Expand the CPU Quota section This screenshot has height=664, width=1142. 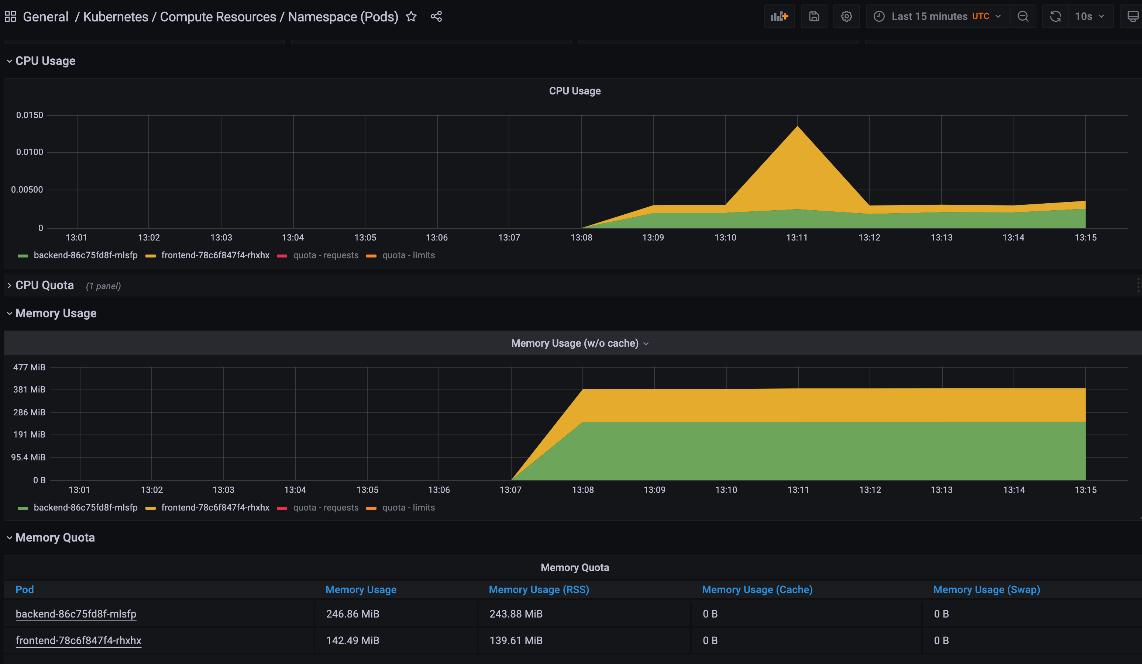44,286
